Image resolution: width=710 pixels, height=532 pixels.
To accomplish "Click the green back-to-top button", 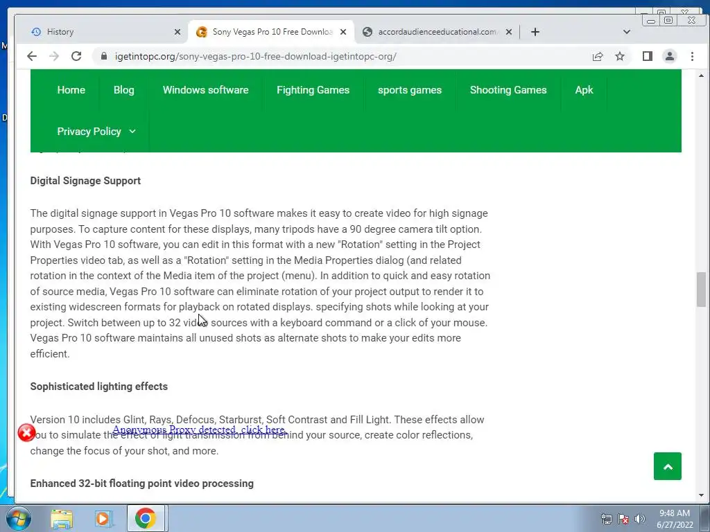I will tap(667, 466).
